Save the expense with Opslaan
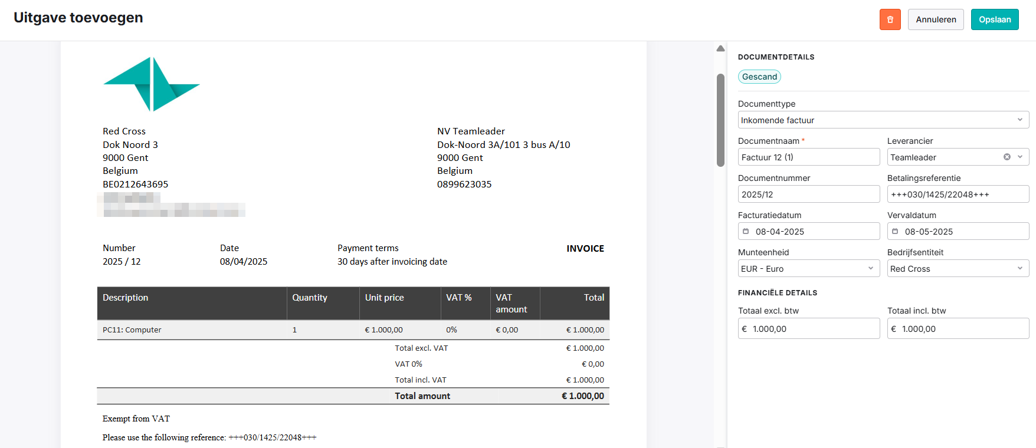The image size is (1036, 448). click(x=995, y=19)
